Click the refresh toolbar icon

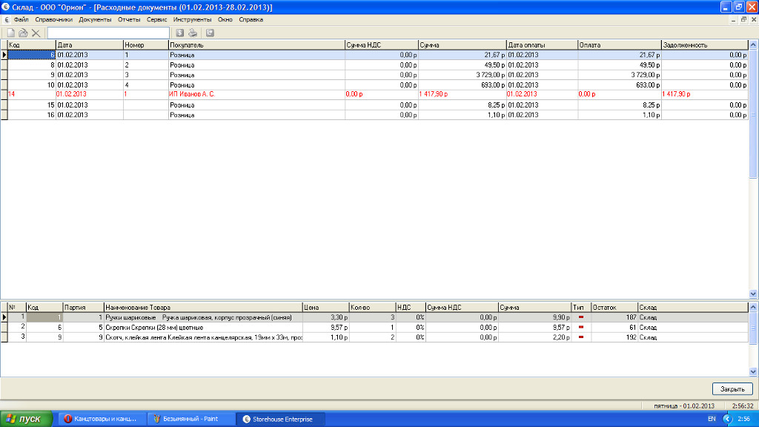pyautogui.click(x=211, y=33)
